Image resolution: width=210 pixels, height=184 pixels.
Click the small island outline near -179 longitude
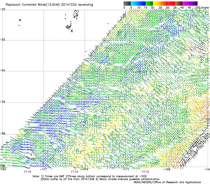coord(20,20)
